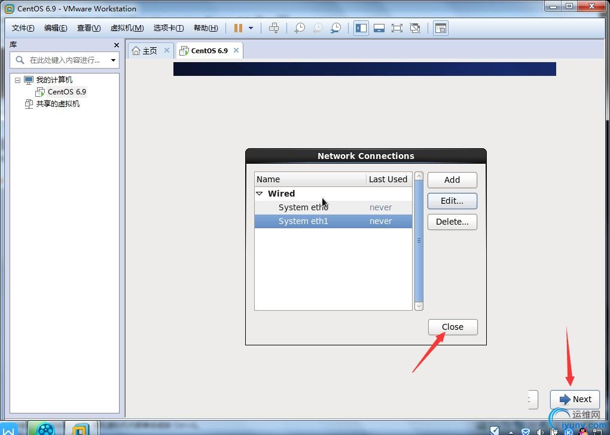610x435 pixels.
Task: Select 共享的虚拟机 in the library tree
Action: click(57, 104)
